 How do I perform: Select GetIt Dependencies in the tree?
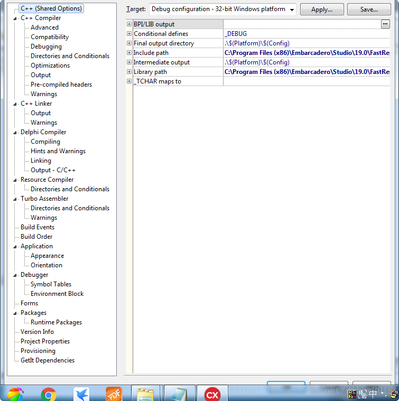pyautogui.click(x=48, y=360)
